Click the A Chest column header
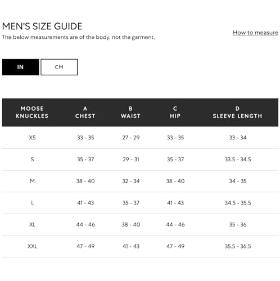The height and width of the screenshot is (281, 280). (x=85, y=112)
